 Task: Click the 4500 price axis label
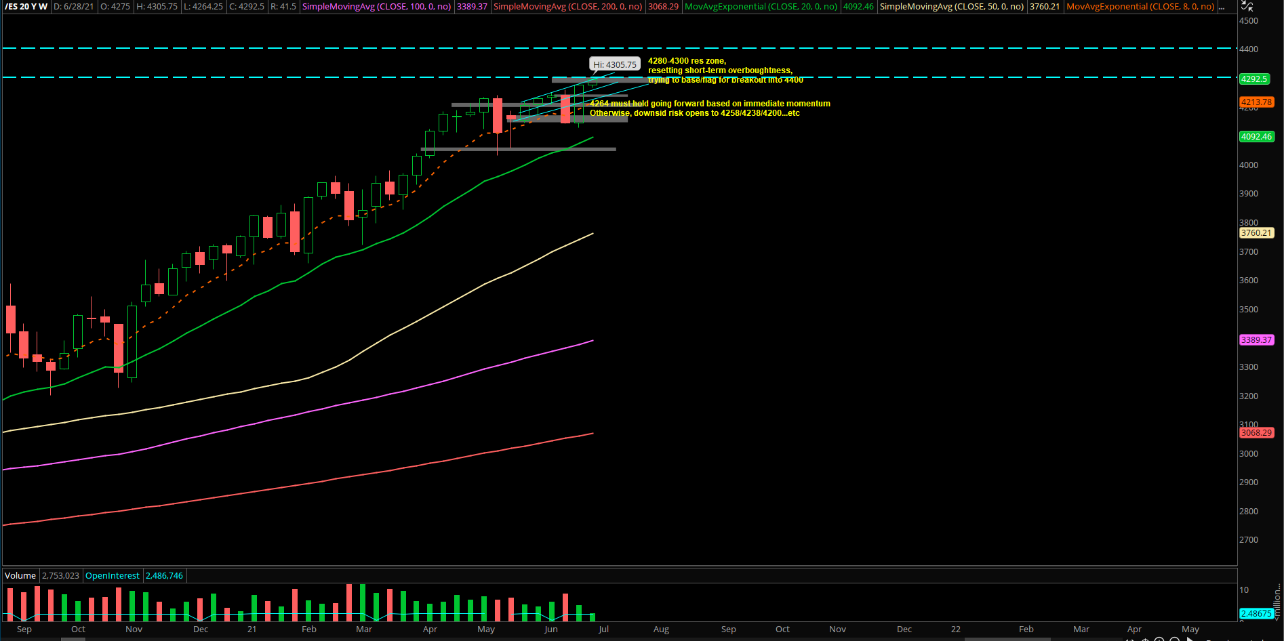(1249, 21)
